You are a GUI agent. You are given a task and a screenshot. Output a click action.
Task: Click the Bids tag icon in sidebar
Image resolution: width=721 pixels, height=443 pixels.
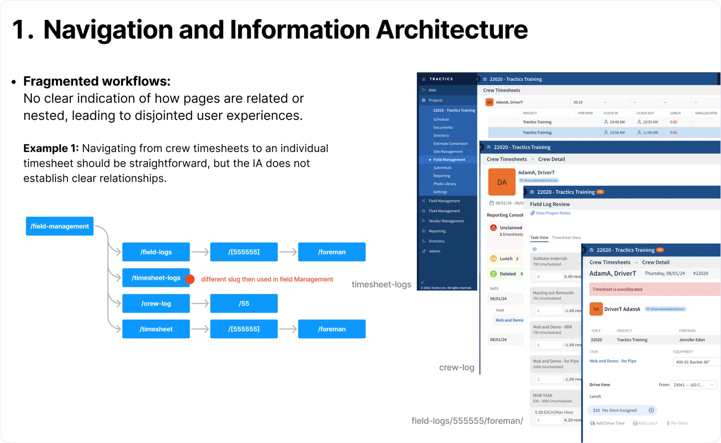point(424,90)
